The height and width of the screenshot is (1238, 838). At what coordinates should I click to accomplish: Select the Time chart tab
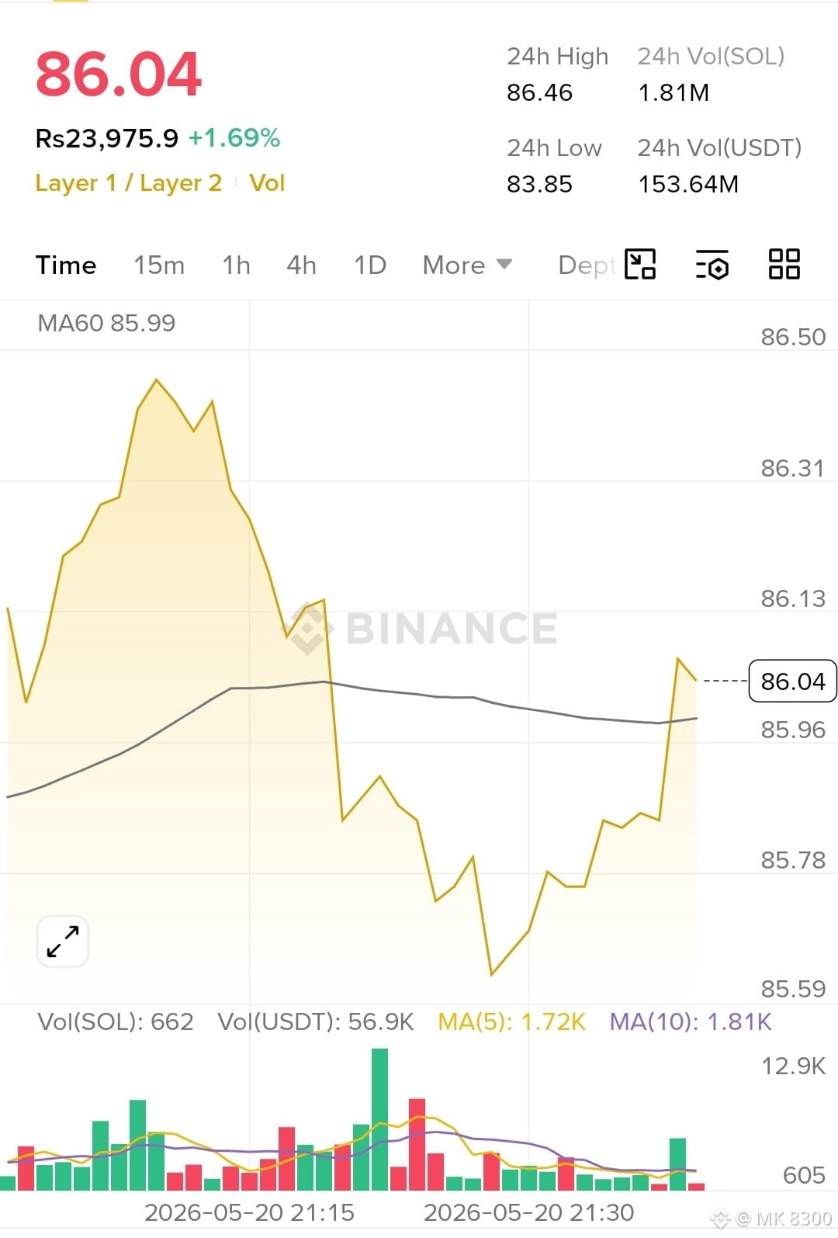(66, 265)
